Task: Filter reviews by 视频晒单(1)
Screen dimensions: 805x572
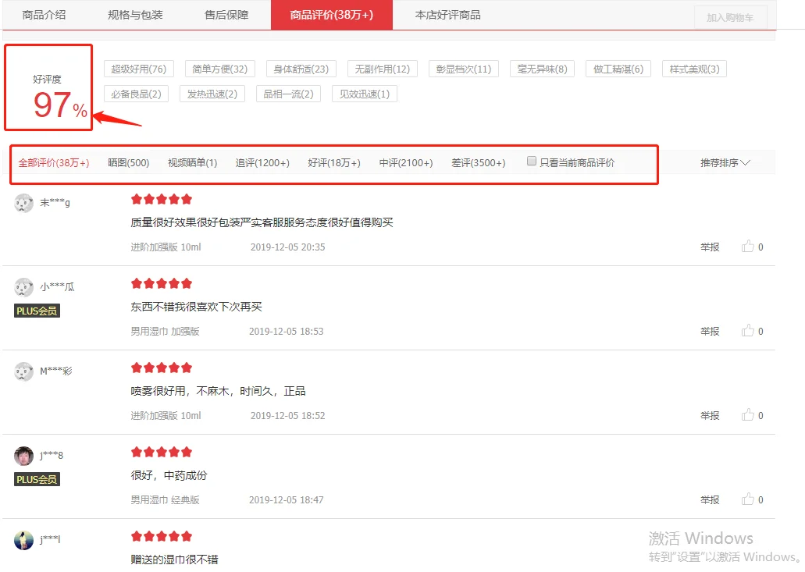Action: pyautogui.click(x=193, y=162)
